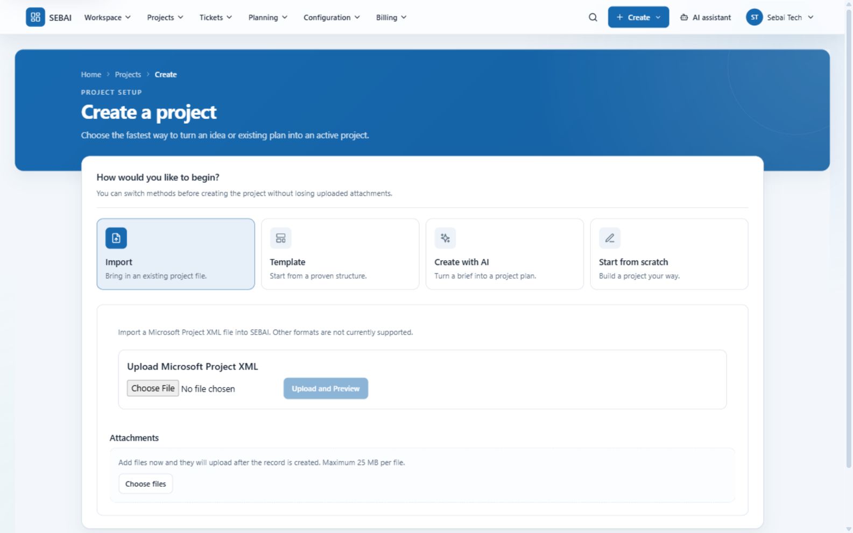Click 'Bring in an existing project file.' text
The height and width of the screenshot is (533, 853).
156,276
